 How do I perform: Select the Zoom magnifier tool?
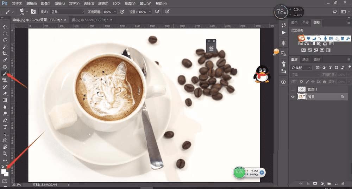pyautogui.click(x=5, y=153)
